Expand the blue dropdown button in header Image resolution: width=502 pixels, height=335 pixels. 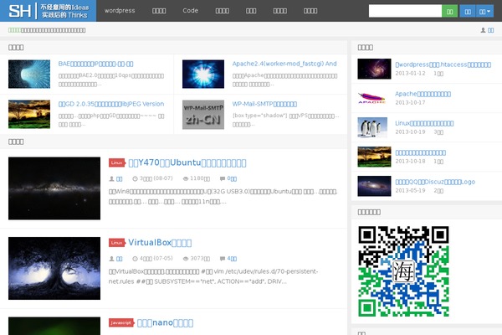[x=484, y=11]
